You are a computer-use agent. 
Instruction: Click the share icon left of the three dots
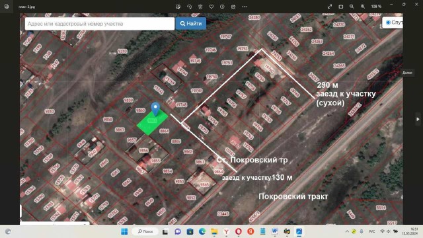tap(233, 7)
